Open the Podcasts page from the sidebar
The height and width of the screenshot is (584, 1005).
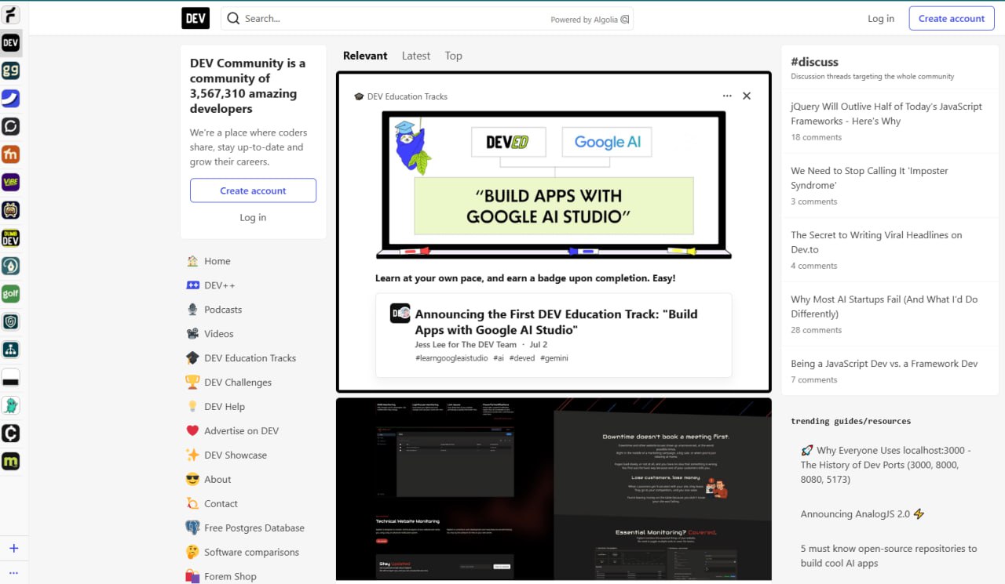coord(223,310)
